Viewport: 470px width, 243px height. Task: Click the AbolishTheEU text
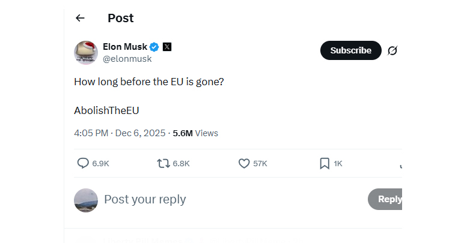pos(106,110)
